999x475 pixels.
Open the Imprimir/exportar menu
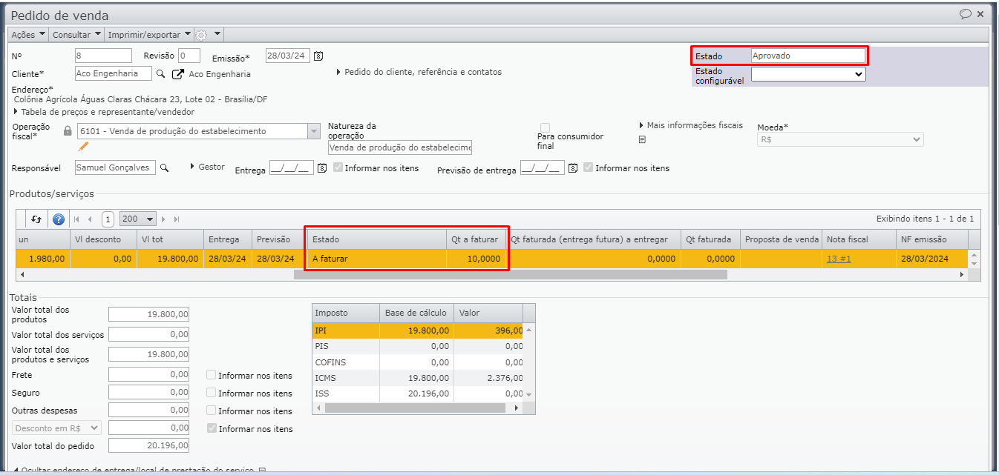(x=149, y=35)
